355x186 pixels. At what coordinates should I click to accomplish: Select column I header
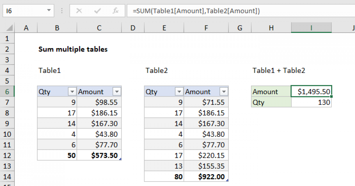311,28
